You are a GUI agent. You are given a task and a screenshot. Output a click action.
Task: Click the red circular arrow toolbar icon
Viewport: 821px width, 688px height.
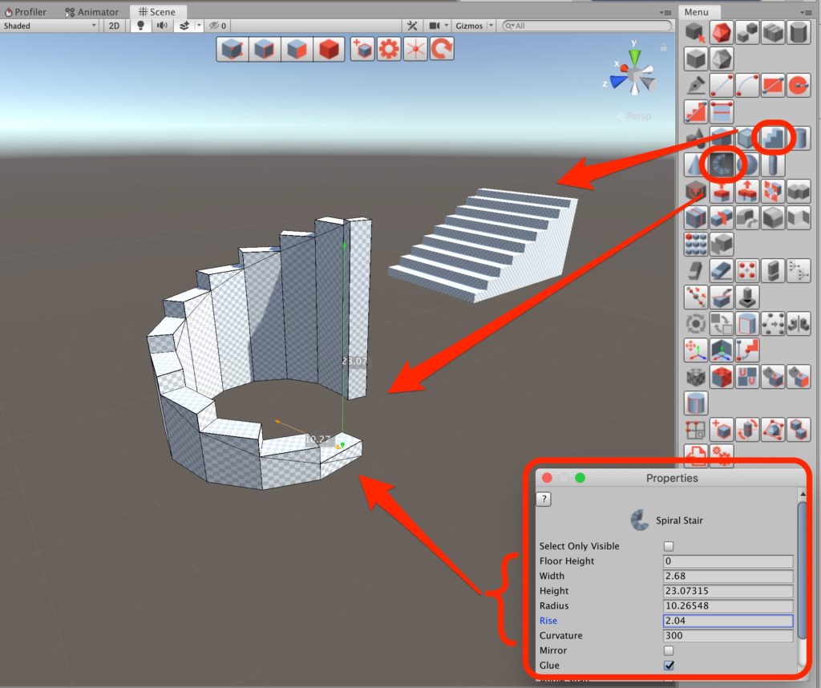pos(441,49)
